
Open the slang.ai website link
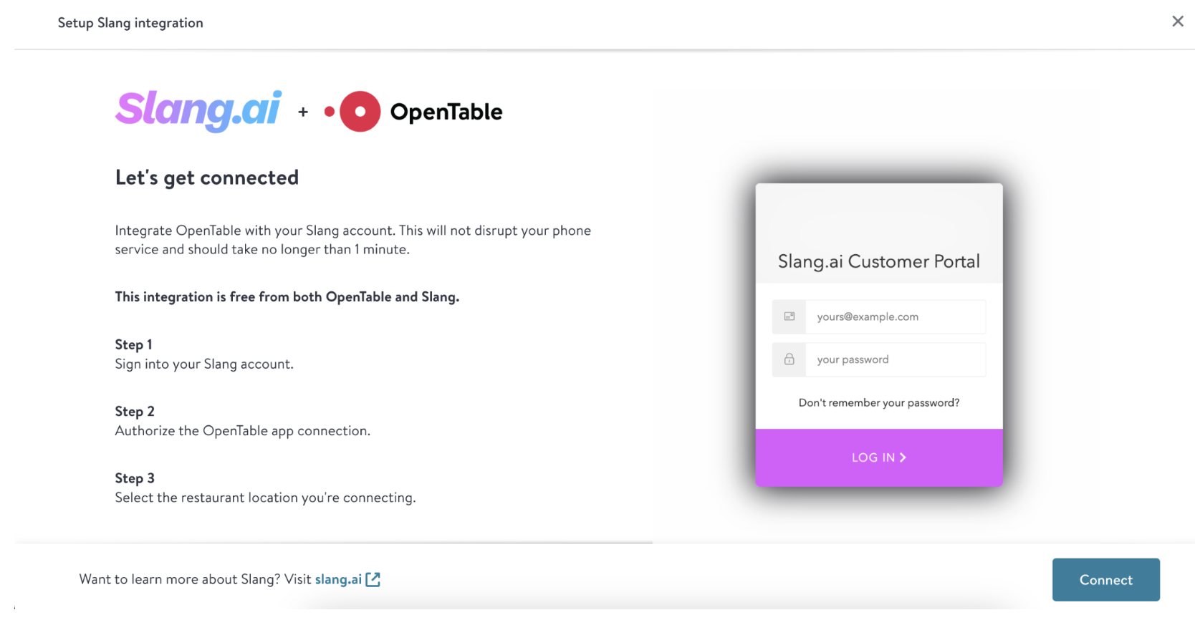point(339,579)
